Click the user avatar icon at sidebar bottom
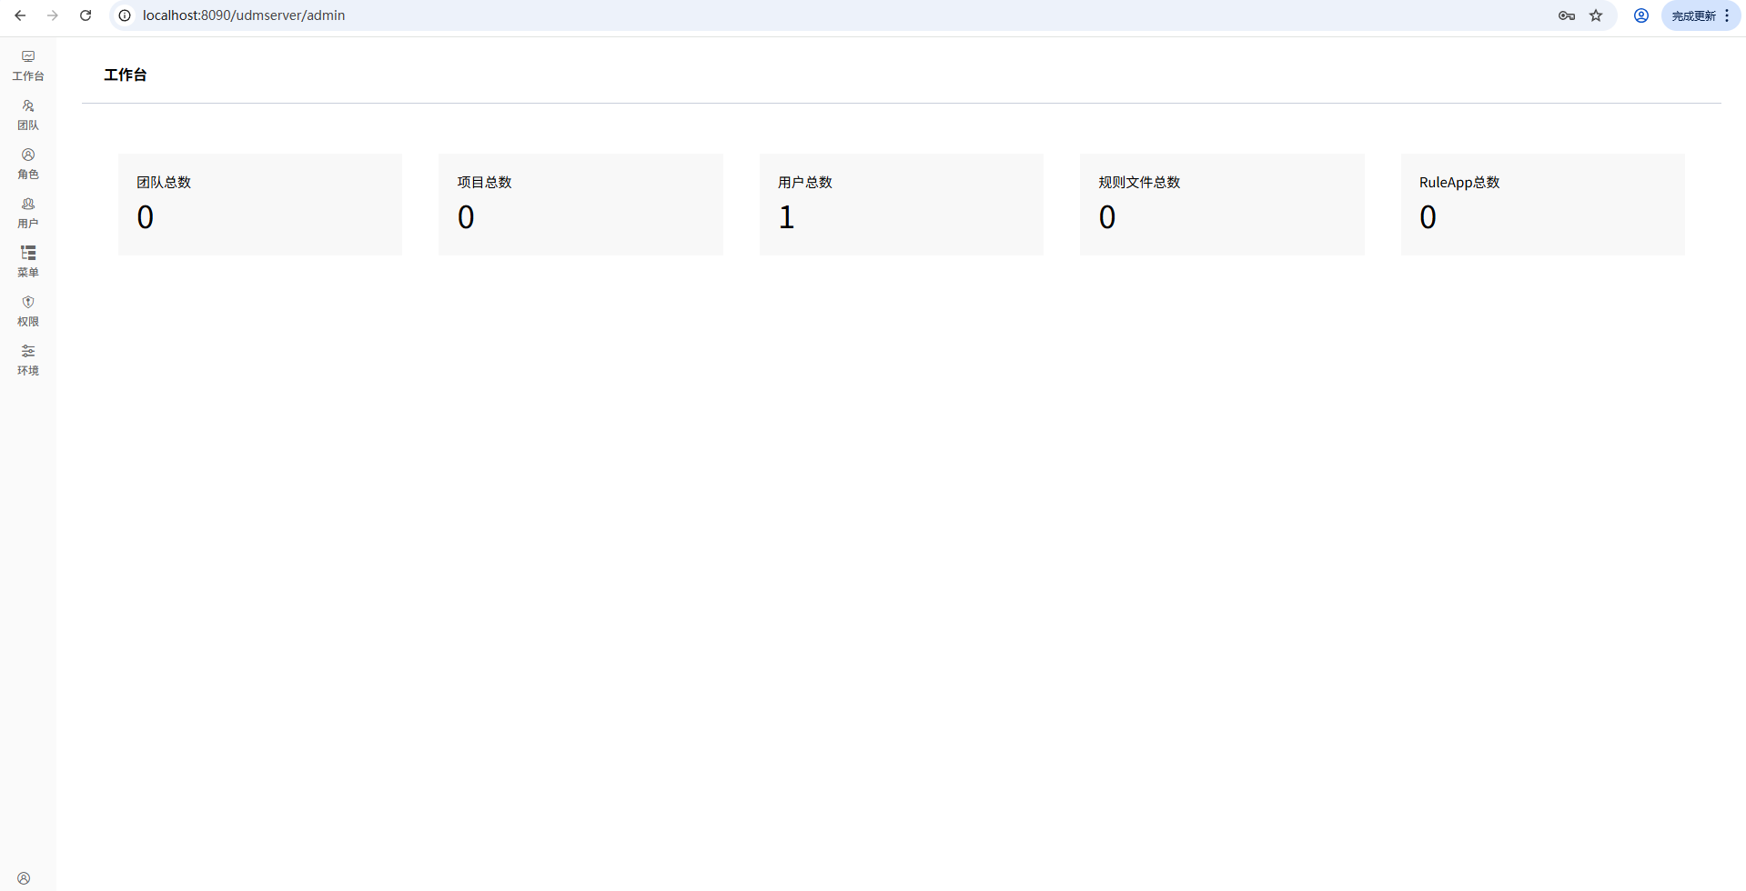Viewport: 1746px width, 891px height. click(x=24, y=878)
